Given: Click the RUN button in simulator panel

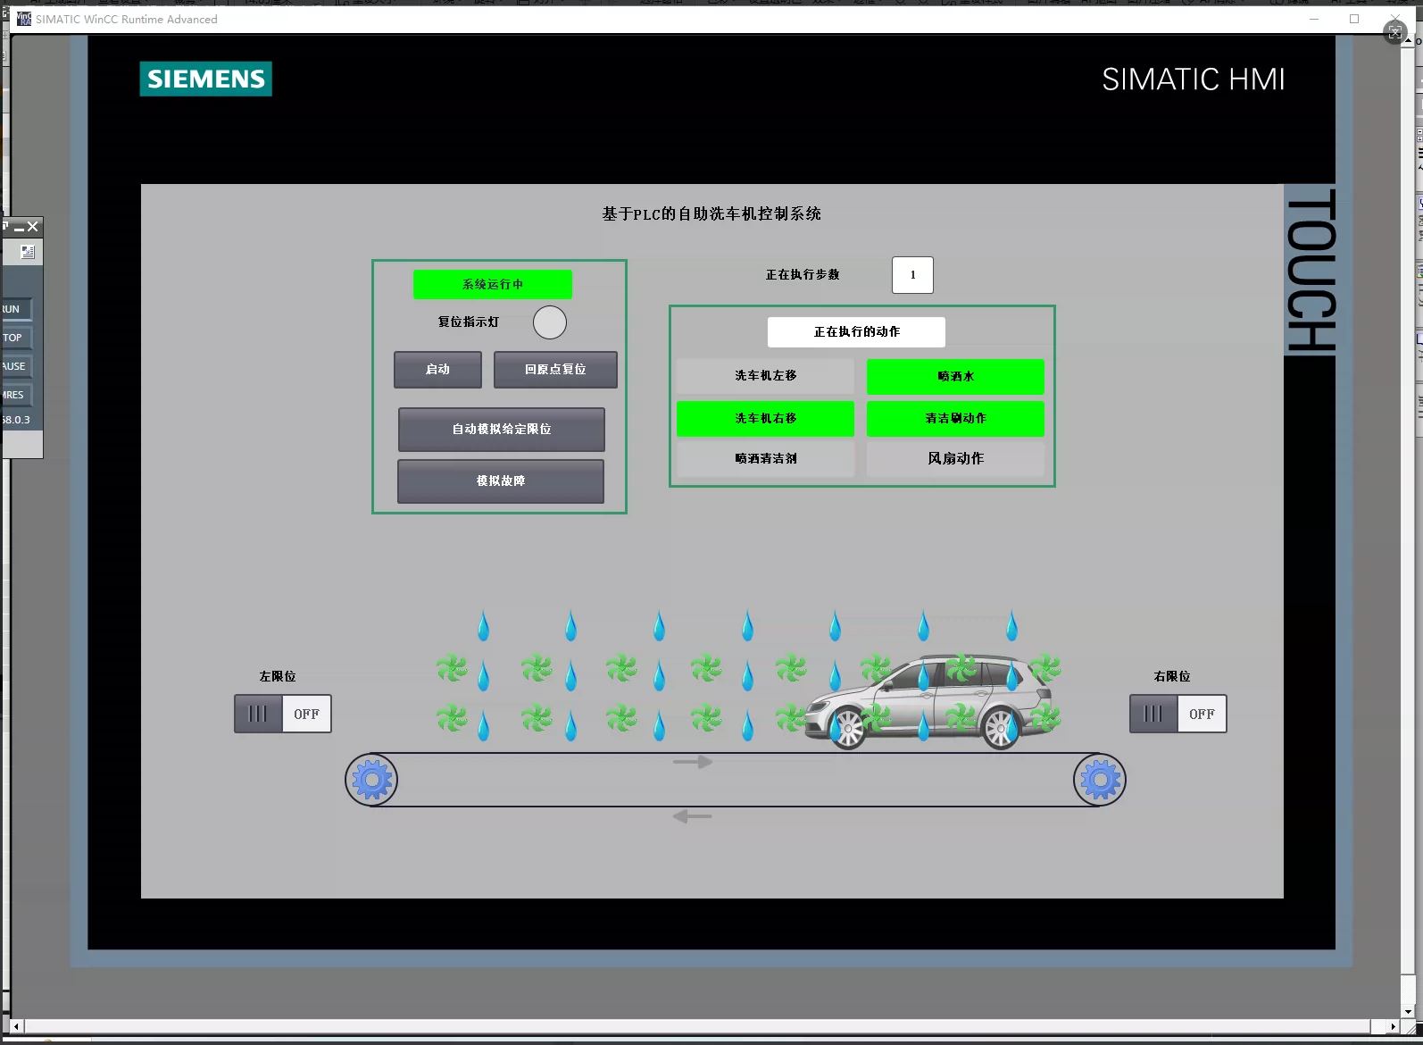Looking at the screenshot, I should pos(16,309).
